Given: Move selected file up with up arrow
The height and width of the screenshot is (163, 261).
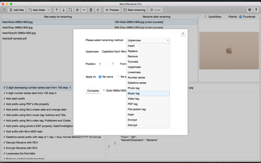Looking at the screenshot, I should click(57, 10).
